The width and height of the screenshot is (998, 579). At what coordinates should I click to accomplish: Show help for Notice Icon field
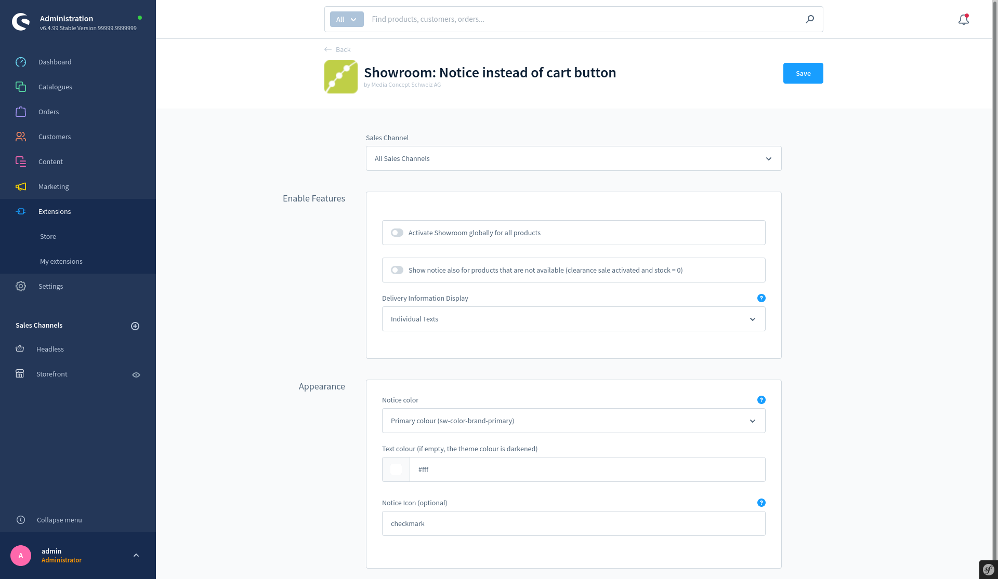tap(761, 503)
